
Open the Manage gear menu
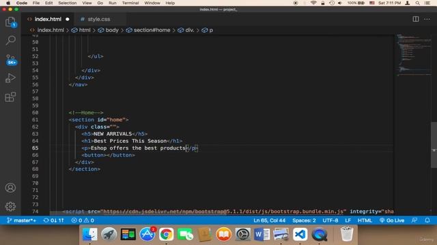[10, 206]
